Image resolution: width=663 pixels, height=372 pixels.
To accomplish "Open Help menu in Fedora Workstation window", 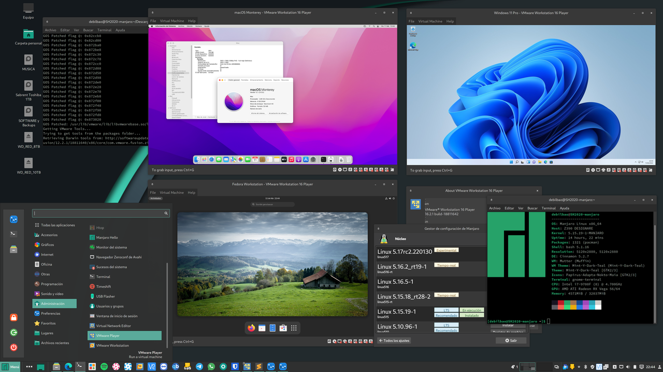I will (192, 193).
